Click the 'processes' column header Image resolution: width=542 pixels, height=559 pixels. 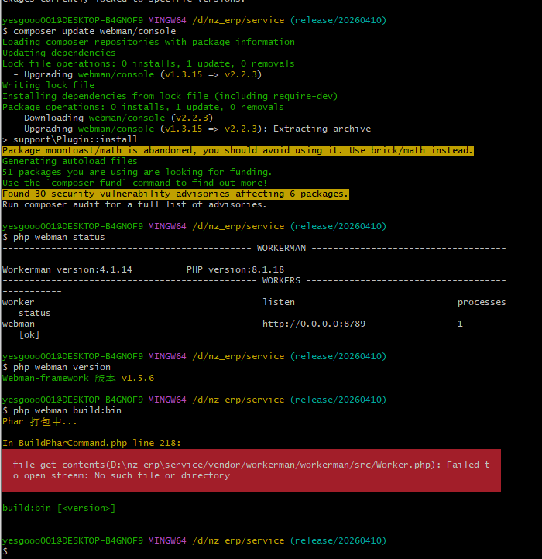(x=481, y=302)
